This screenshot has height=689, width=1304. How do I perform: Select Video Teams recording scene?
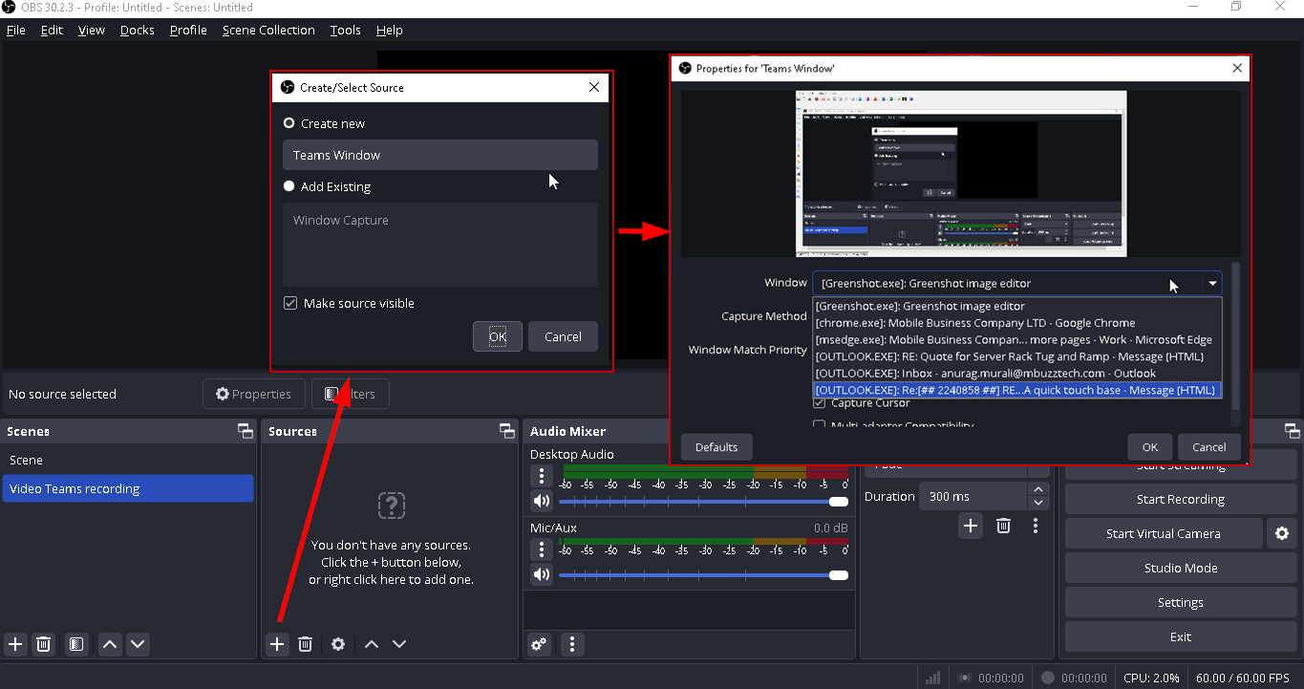coord(128,488)
